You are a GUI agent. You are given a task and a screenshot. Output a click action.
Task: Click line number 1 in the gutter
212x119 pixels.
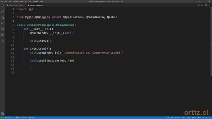coord(13,9)
